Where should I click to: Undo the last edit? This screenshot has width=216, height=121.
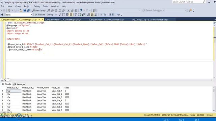click(x=81, y=10)
